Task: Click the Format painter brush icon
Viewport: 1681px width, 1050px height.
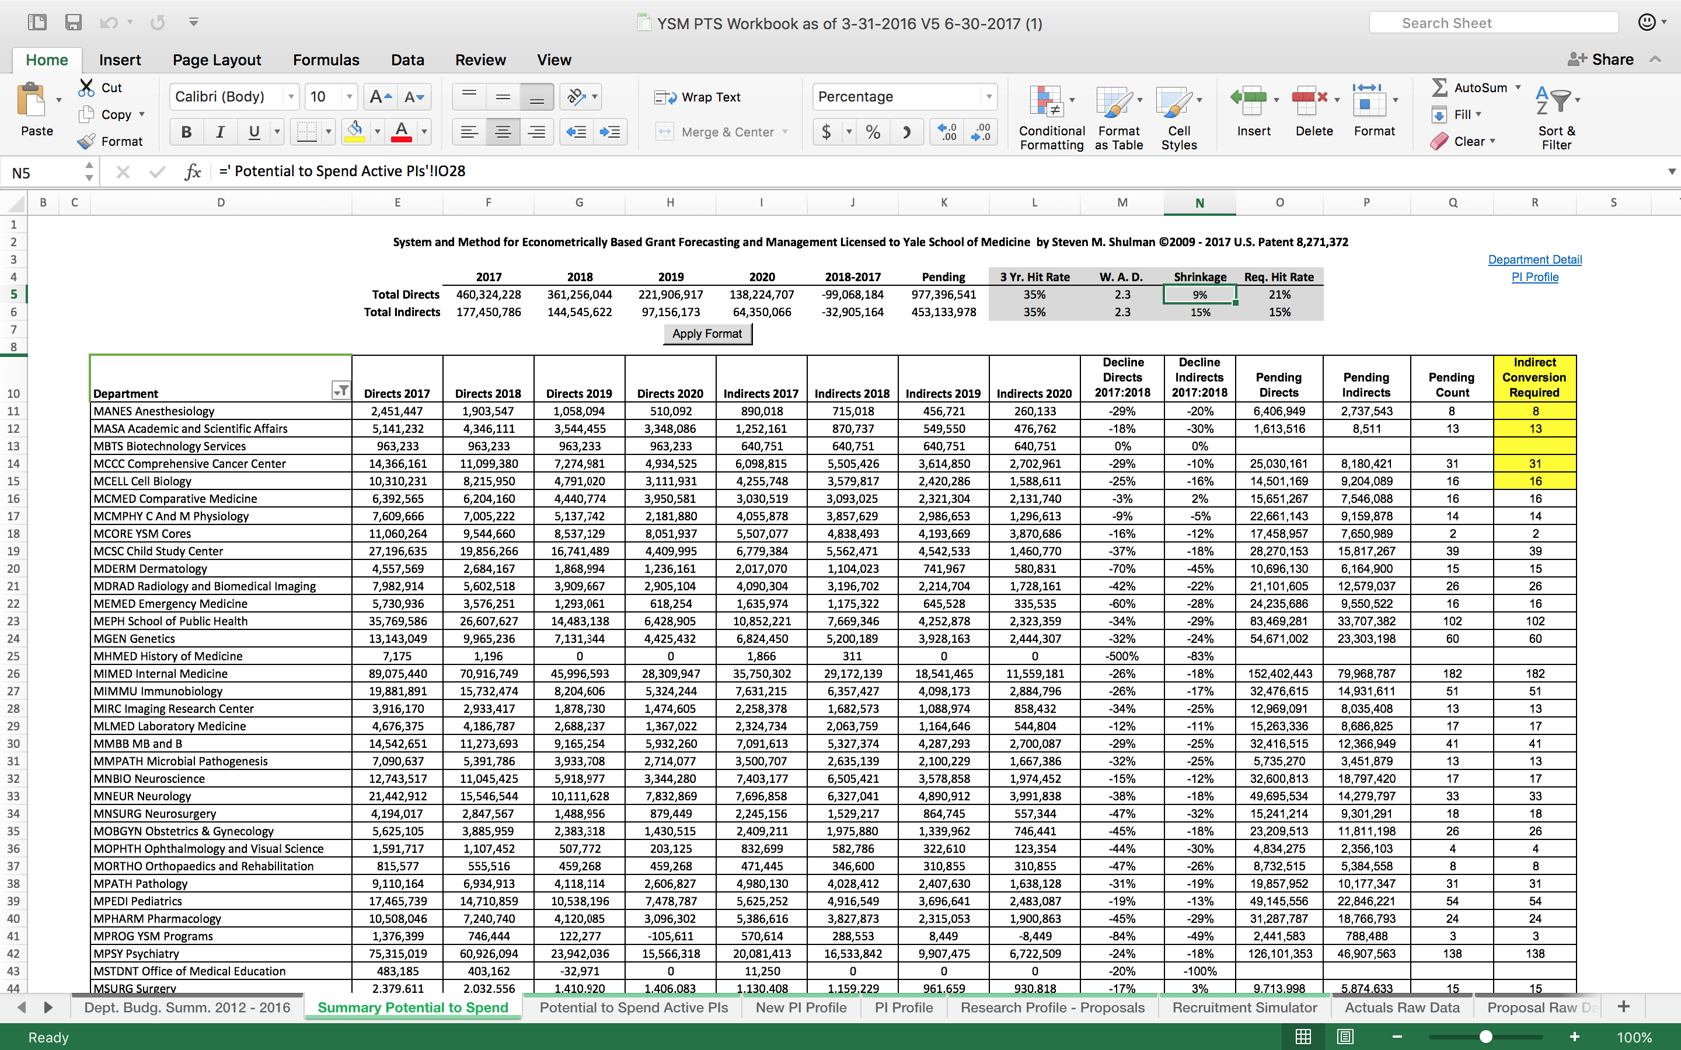Action: pyautogui.click(x=86, y=142)
